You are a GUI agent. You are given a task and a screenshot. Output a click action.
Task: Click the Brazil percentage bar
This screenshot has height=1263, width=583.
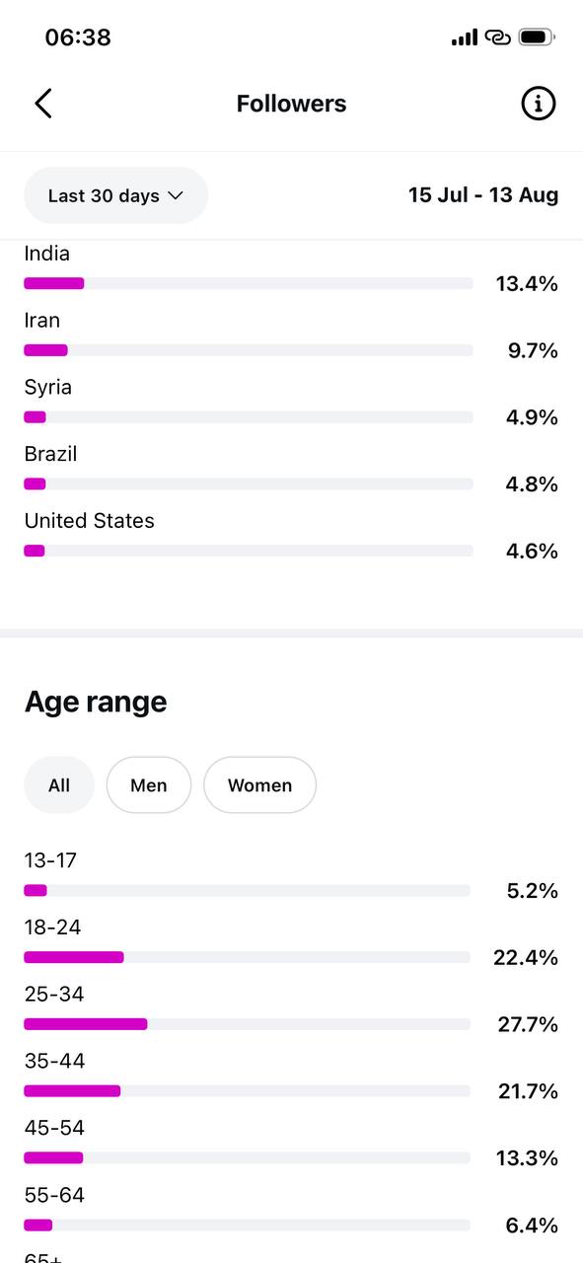tap(249, 483)
